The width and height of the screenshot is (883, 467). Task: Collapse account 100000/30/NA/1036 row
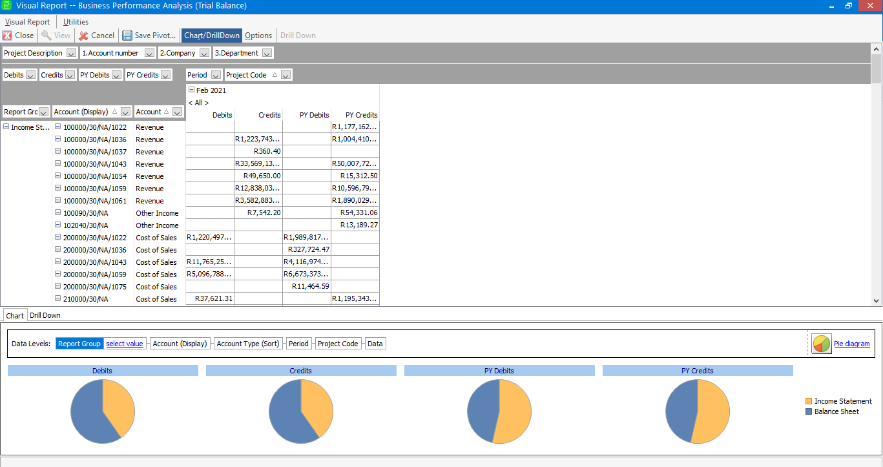(58, 140)
